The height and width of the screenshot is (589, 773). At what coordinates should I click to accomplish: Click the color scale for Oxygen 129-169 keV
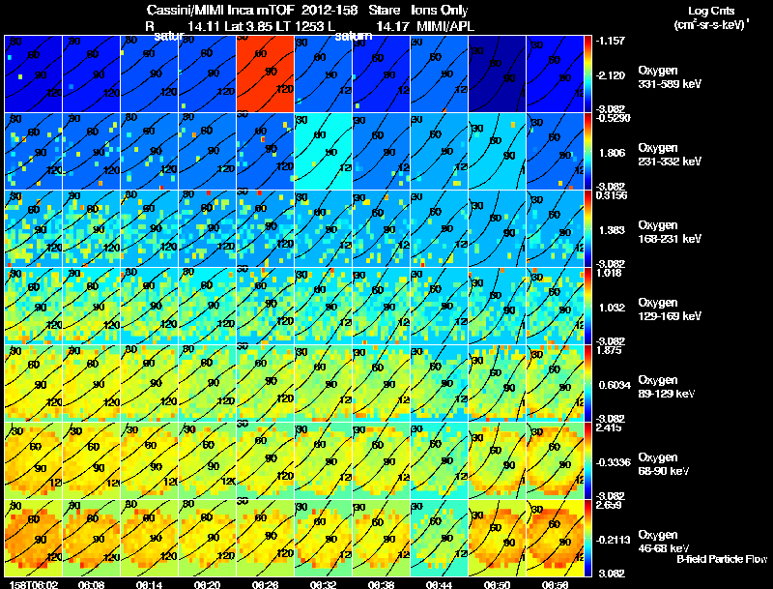coord(587,306)
